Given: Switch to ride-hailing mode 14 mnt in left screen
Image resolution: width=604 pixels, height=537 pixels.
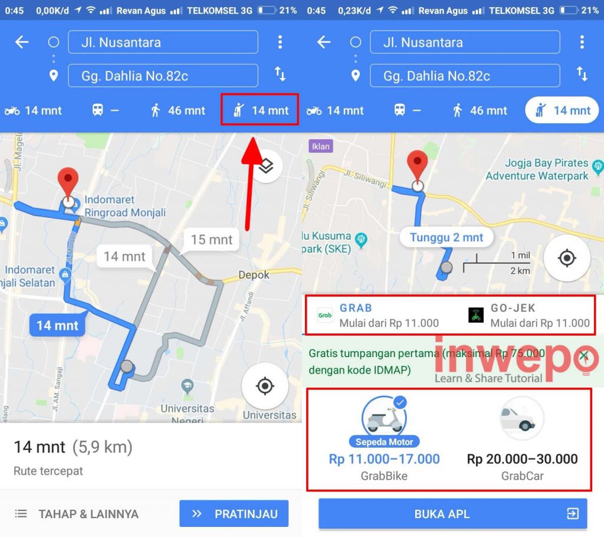Looking at the screenshot, I should pyautogui.click(x=260, y=110).
